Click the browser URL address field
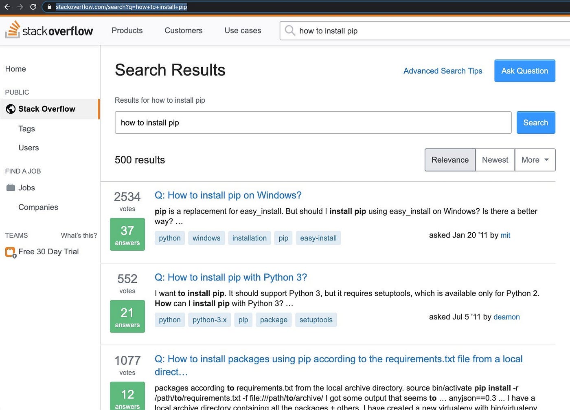The width and height of the screenshot is (570, 410). [305, 7]
